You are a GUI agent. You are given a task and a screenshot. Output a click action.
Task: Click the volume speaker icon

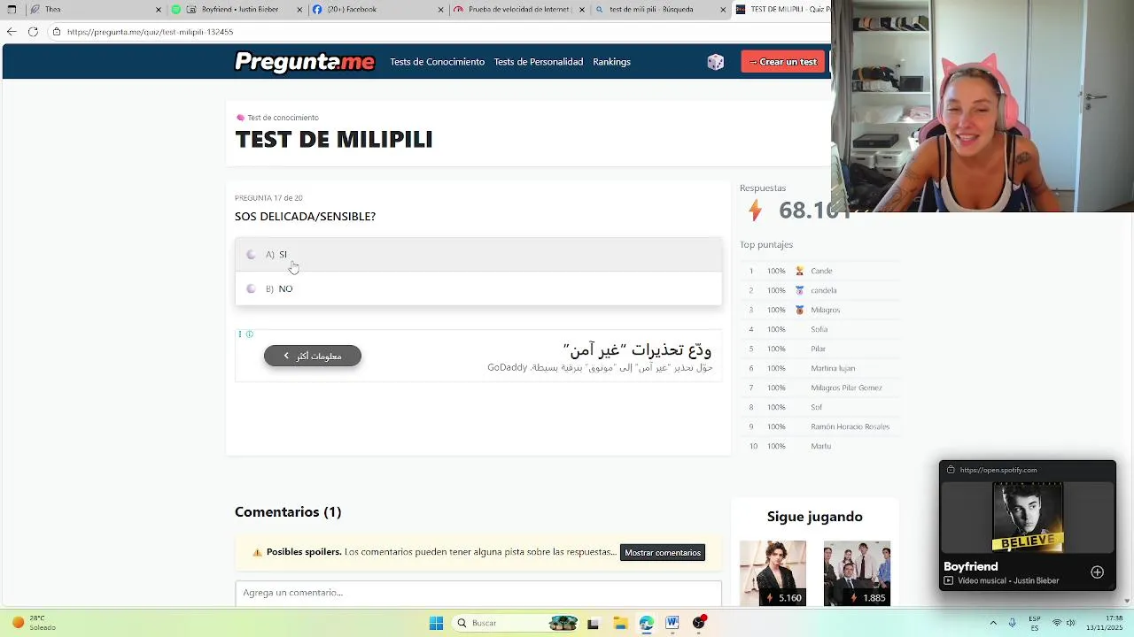1071,623
